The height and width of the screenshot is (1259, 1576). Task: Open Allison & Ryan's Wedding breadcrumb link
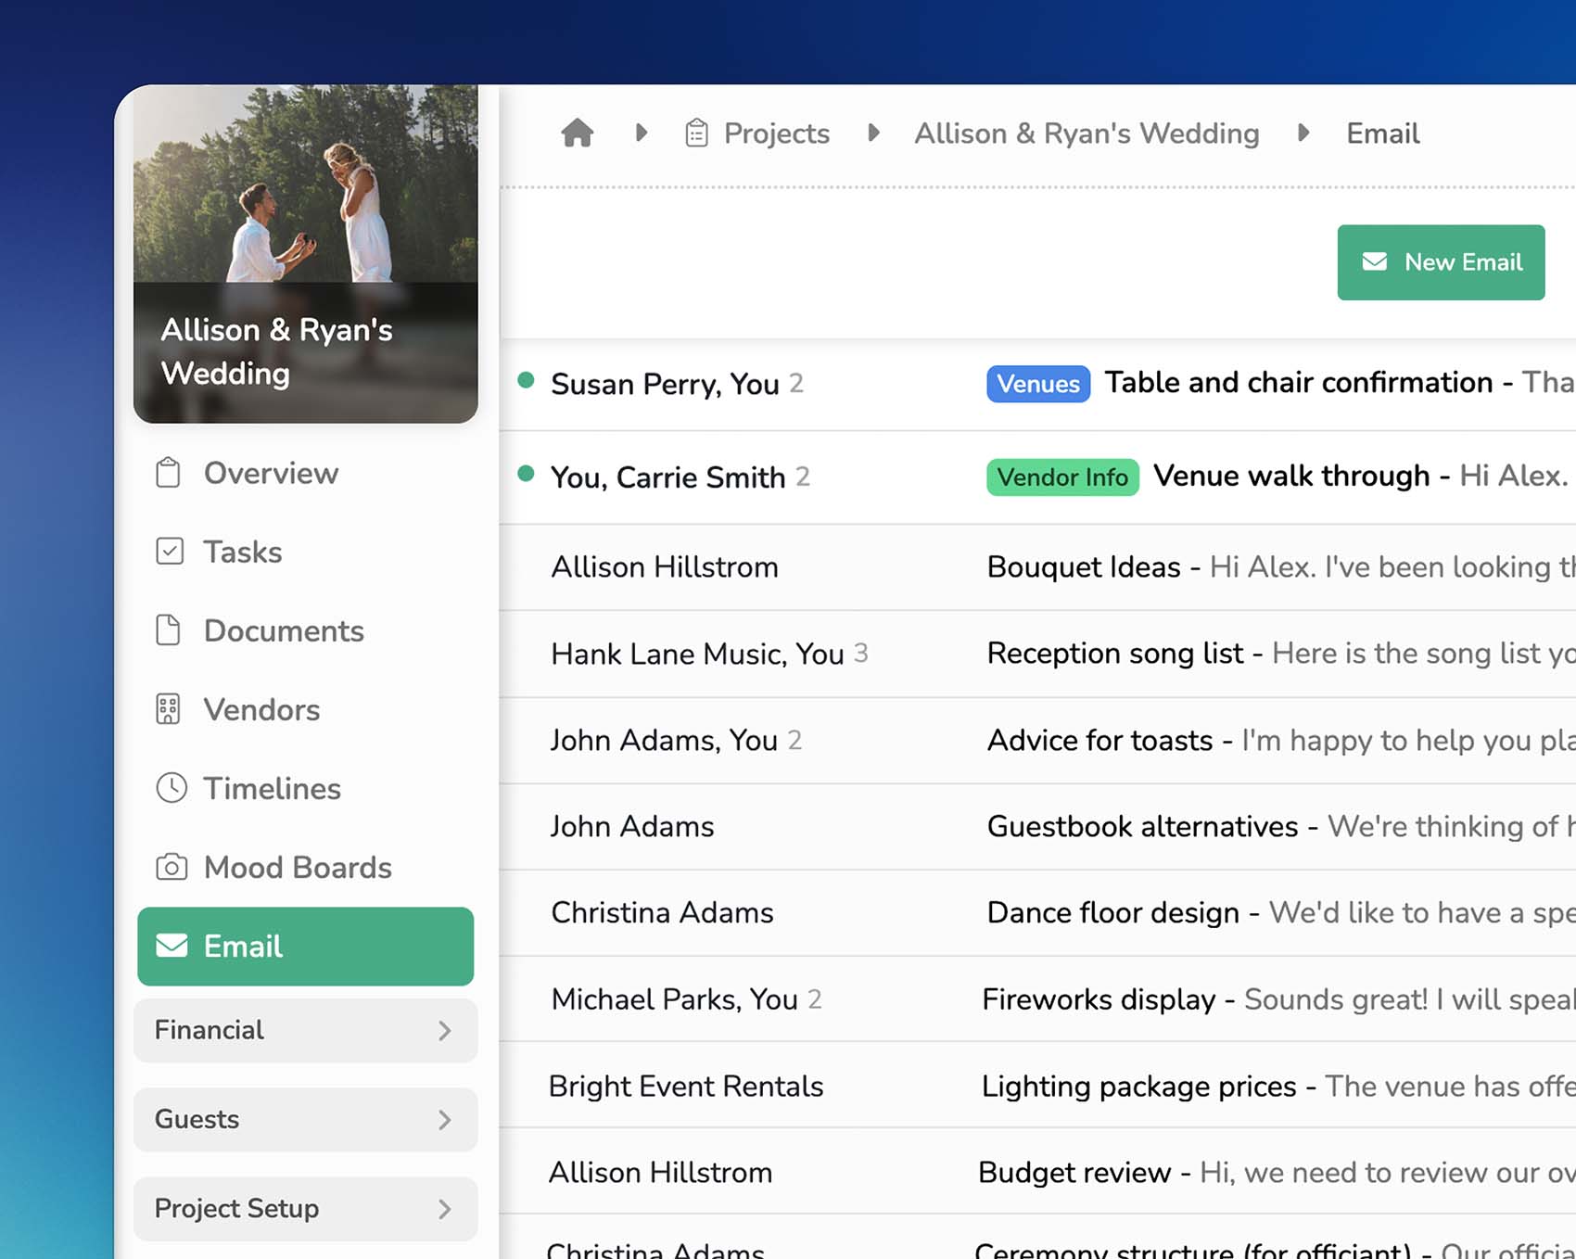tap(1087, 134)
